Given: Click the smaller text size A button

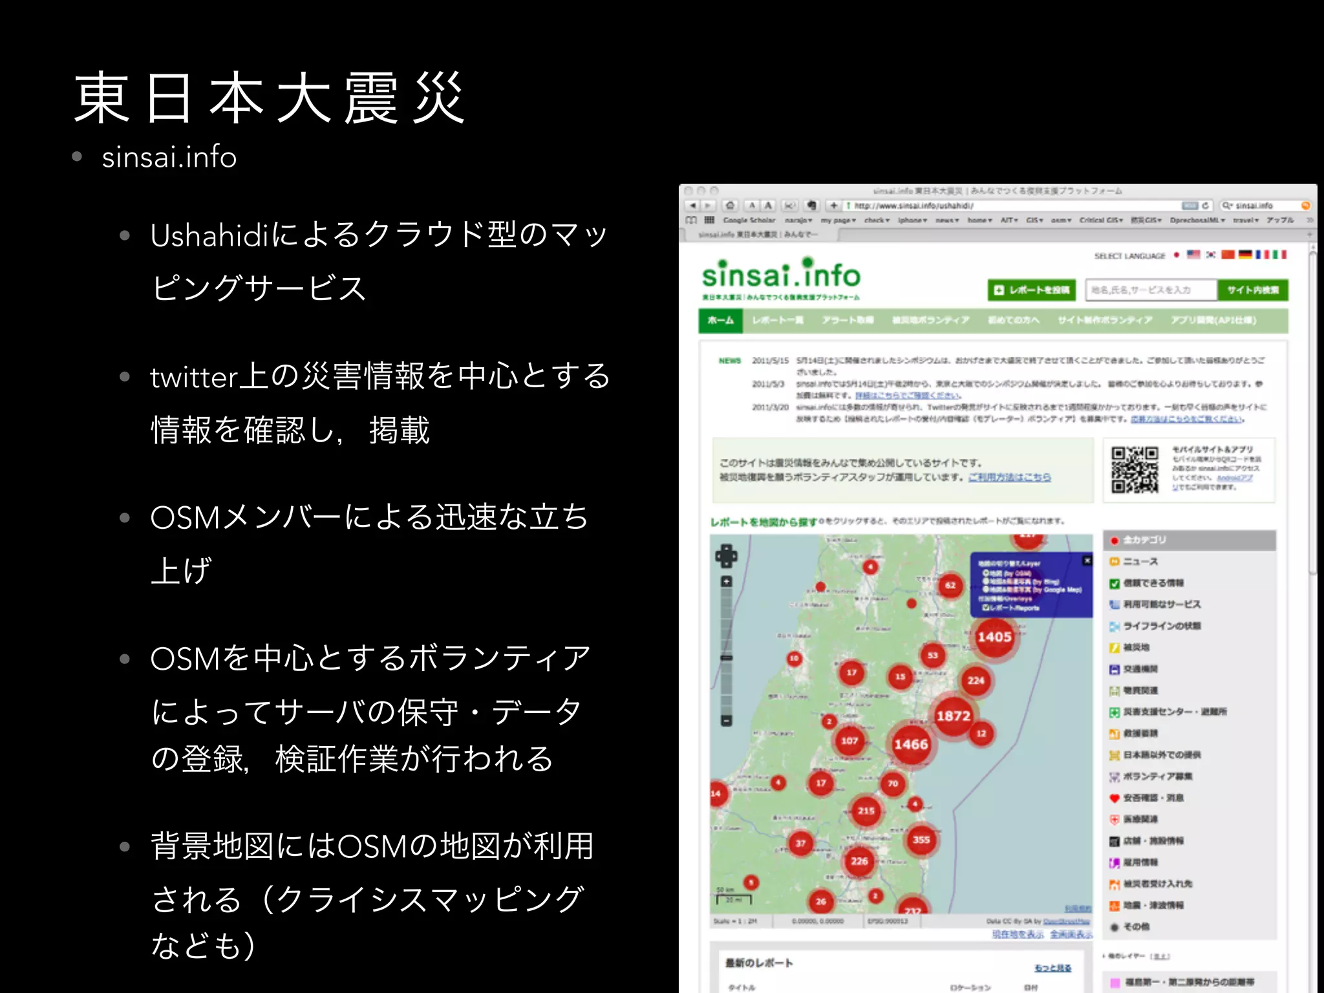Looking at the screenshot, I should pyautogui.click(x=752, y=206).
